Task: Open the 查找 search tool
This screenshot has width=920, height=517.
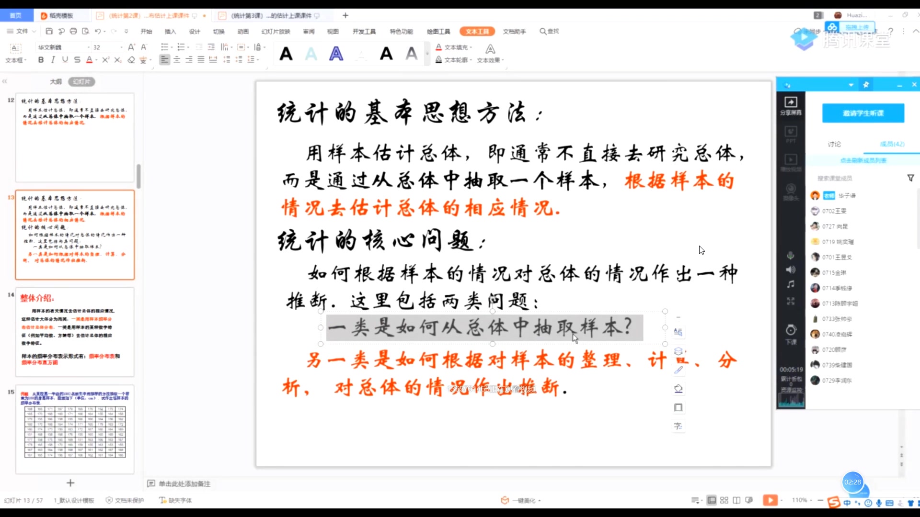Action: tap(549, 31)
